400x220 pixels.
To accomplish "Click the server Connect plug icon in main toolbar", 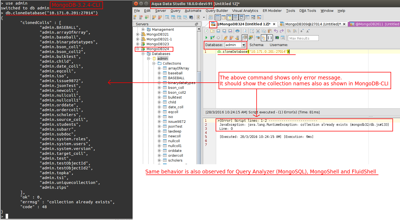I will pos(154,17).
